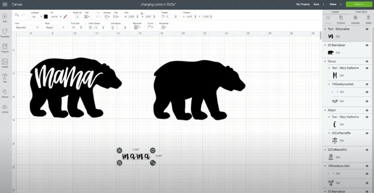374x193 pixels.
Task: Toggle visibility of the Attach layer
Action: [x=367, y=110]
